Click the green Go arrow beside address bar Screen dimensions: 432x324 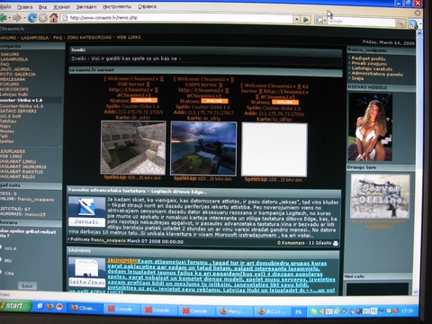pos(306,20)
